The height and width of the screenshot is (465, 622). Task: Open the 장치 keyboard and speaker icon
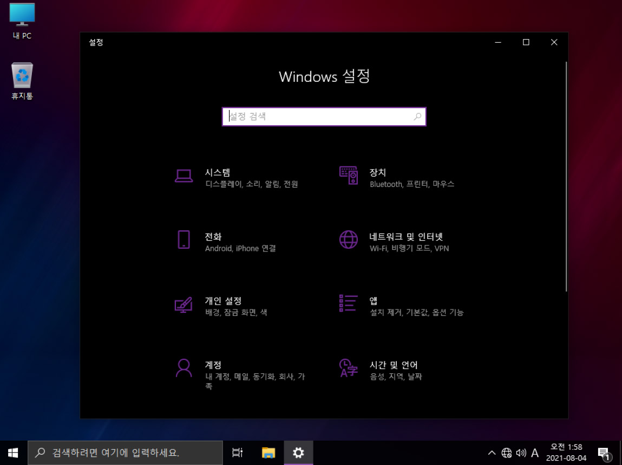tap(349, 176)
